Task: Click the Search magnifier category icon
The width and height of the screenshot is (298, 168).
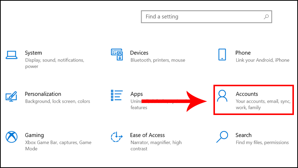Action: point(222,137)
